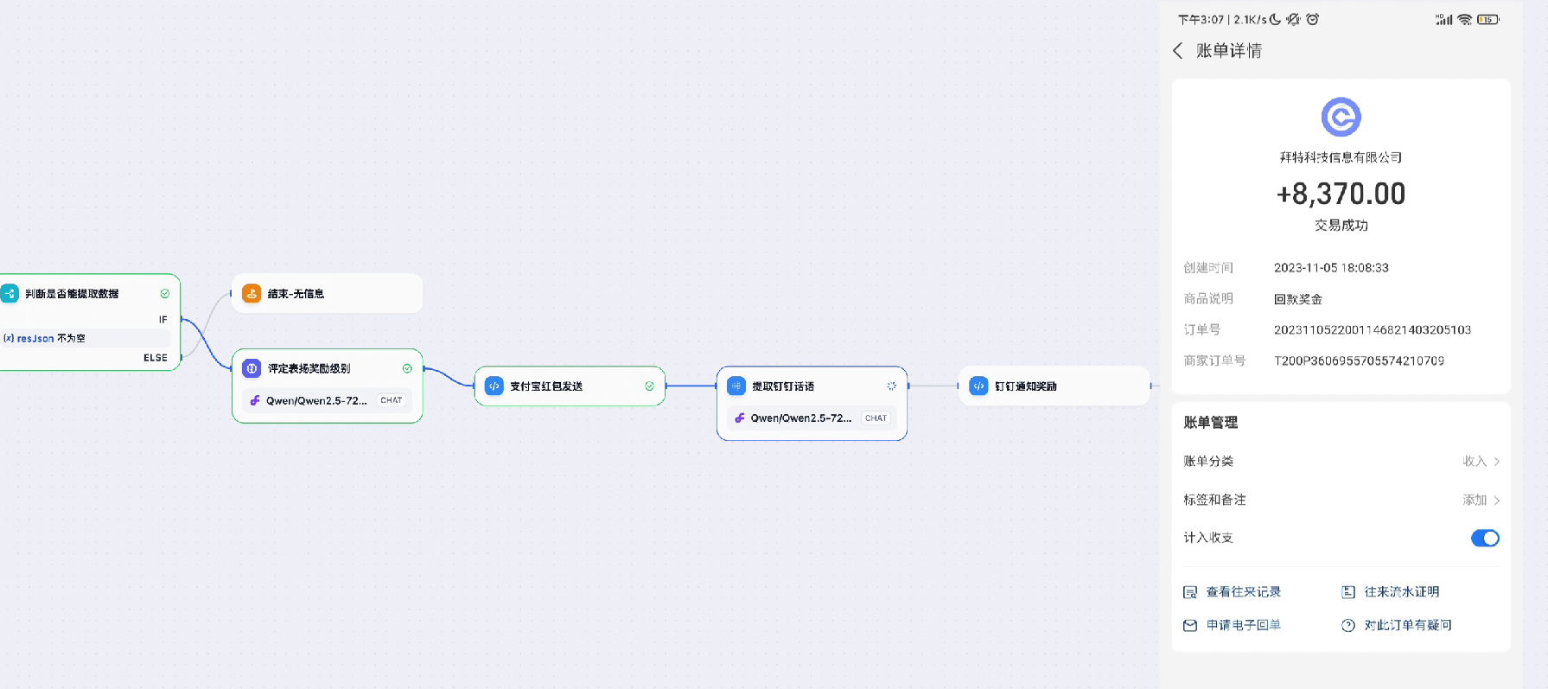Image resolution: width=1548 pixels, height=689 pixels.
Task: Expand 账单分类 收入 chevron
Action: pos(1496,462)
